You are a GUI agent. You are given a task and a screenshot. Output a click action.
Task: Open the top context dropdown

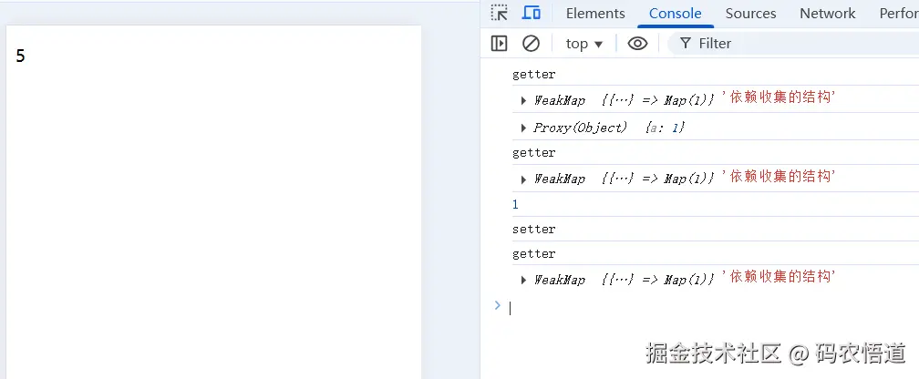pos(583,43)
